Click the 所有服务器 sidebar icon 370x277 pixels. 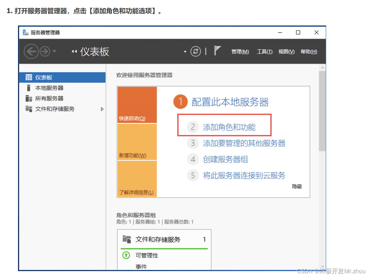tap(29, 98)
